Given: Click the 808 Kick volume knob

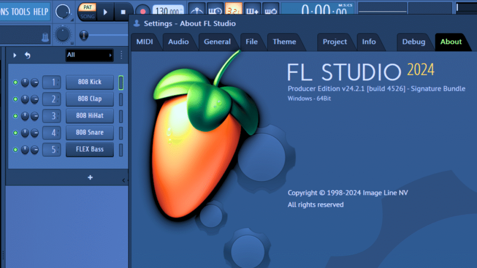Looking at the screenshot, I should click(x=34, y=82).
